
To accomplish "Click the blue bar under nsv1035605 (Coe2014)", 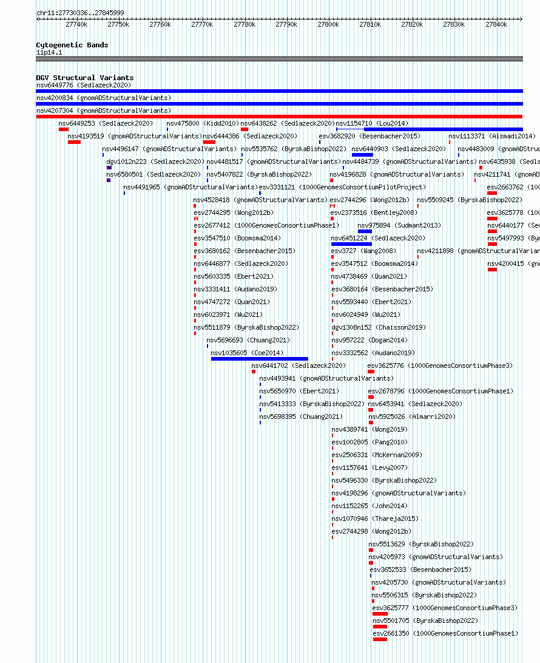I will click(260, 359).
